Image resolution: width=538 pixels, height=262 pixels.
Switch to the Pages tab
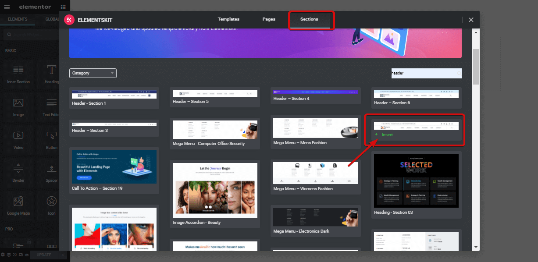tap(269, 19)
